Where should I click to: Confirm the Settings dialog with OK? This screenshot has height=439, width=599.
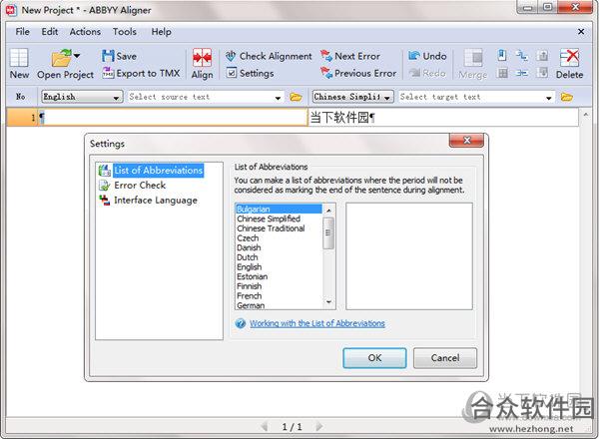tap(374, 358)
